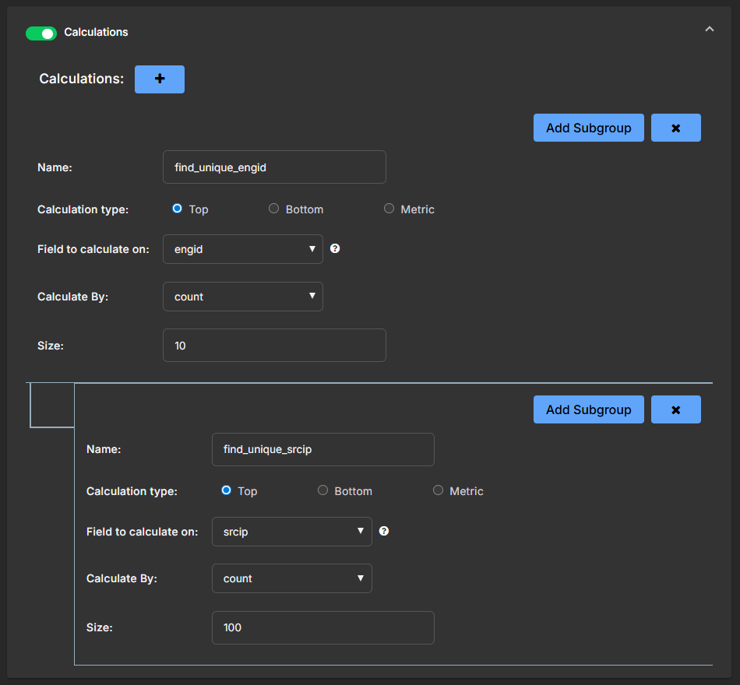Select Bottom calculation type for find_unique_engid

[274, 209]
